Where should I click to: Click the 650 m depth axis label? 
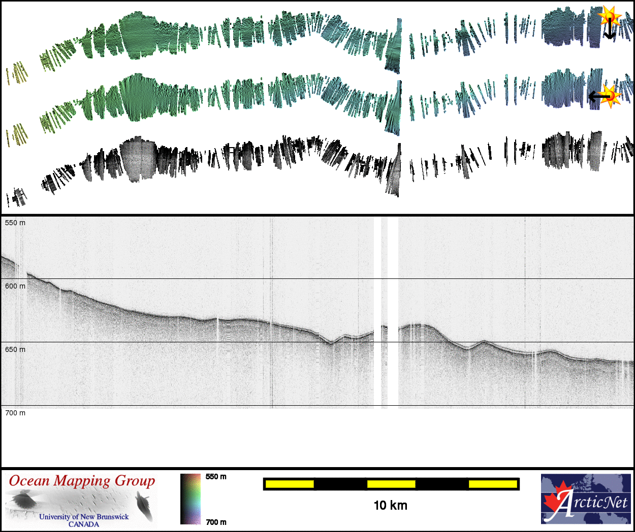pos(15,349)
